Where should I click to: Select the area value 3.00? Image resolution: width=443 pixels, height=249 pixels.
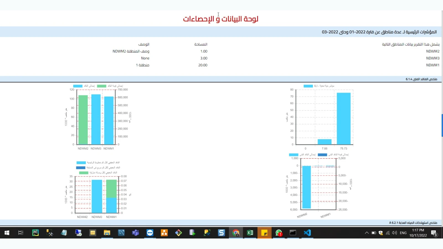click(204, 58)
